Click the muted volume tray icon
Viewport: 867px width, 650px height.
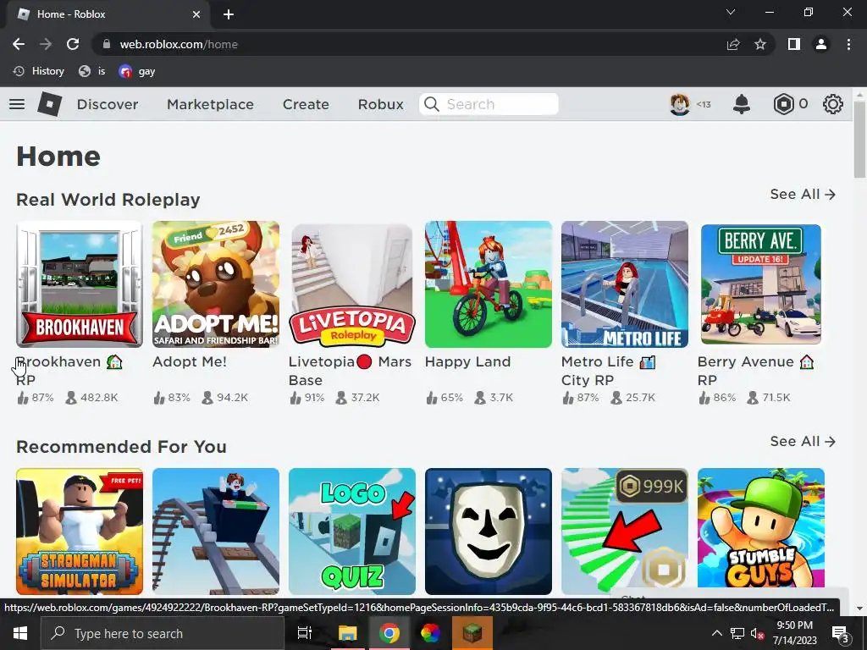click(x=757, y=633)
